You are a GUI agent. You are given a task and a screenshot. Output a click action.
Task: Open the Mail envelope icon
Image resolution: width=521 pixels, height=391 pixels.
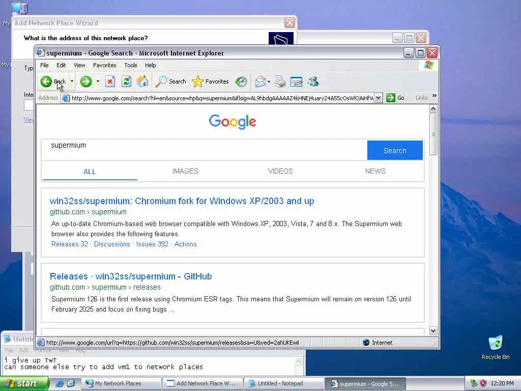[260, 81]
